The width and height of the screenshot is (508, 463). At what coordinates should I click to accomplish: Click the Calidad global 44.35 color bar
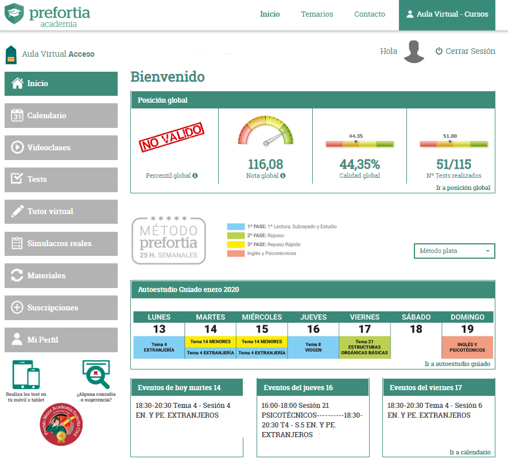pyautogui.click(x=359, y=144)
